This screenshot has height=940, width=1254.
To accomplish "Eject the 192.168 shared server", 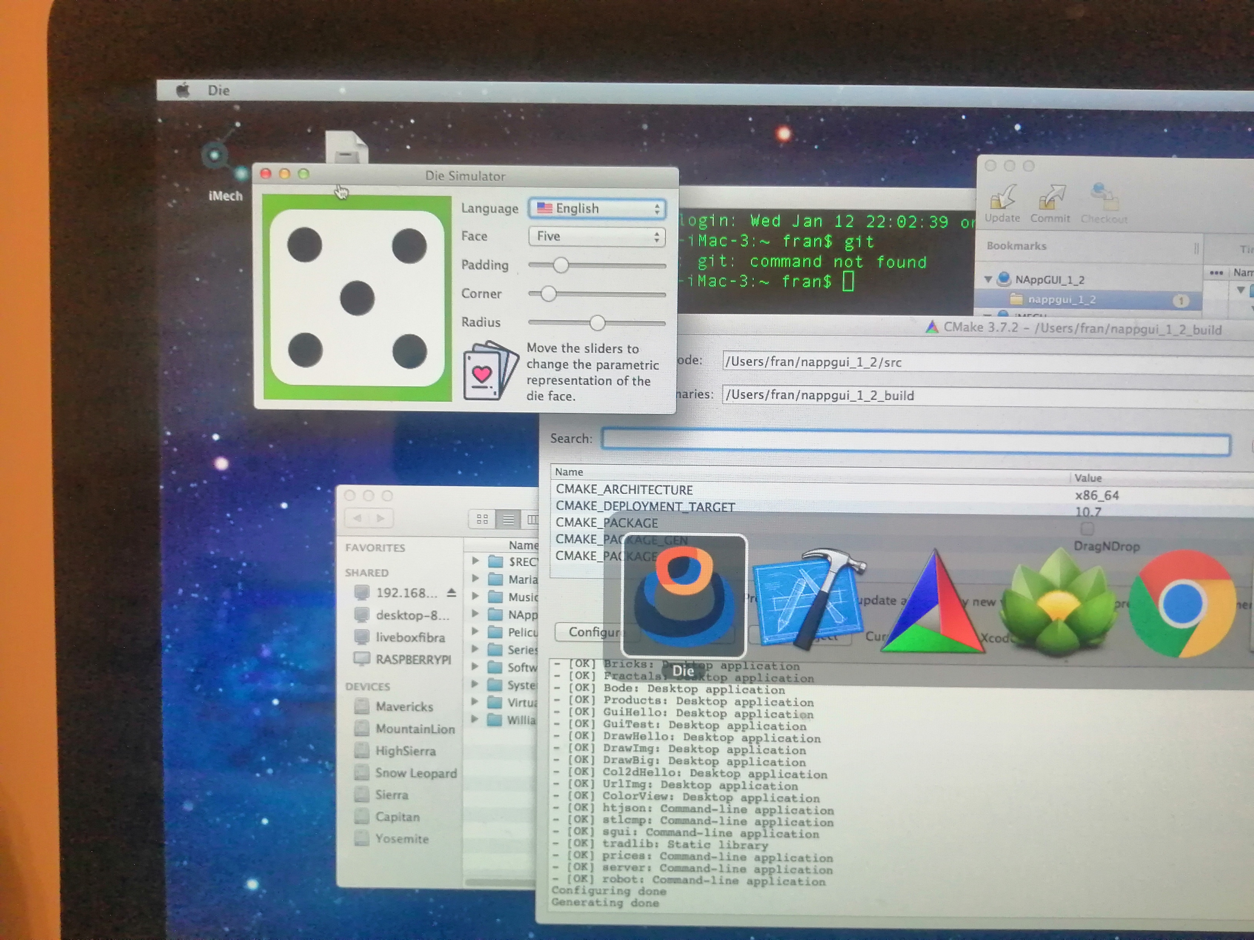I will click(x=451, y=592).
